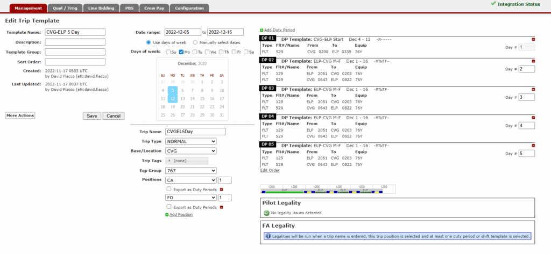The image size is (551, 254).
Task: Click the green plus Add Position icon
Action: pyautogui.click(x=167, y=215)
